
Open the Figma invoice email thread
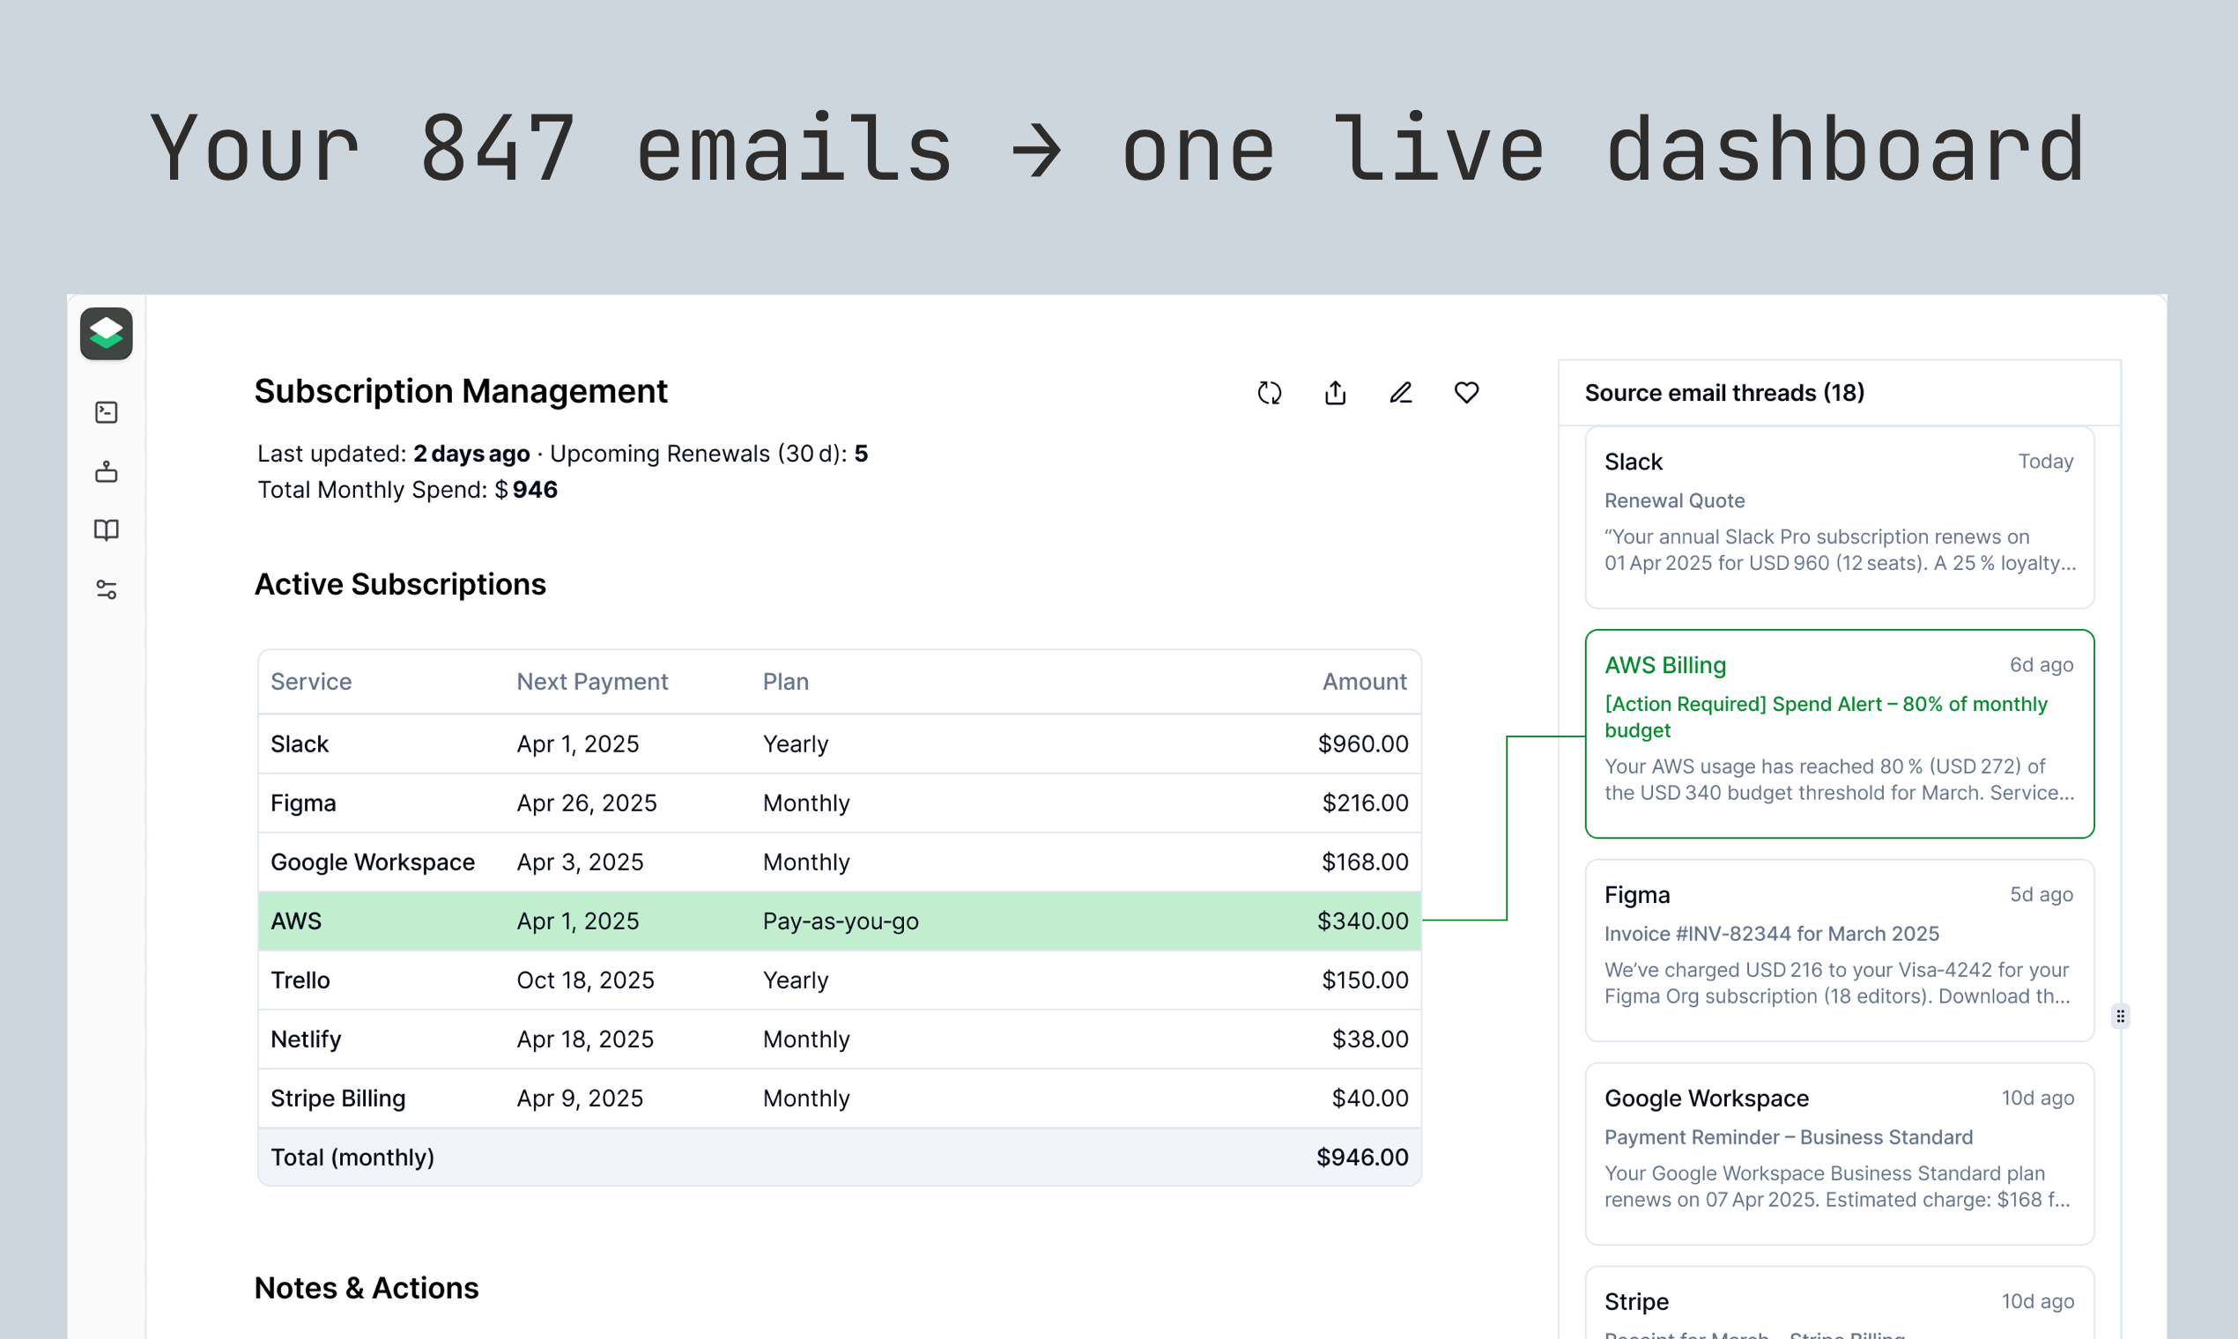pyautogui.click(x=1838, y=950)
